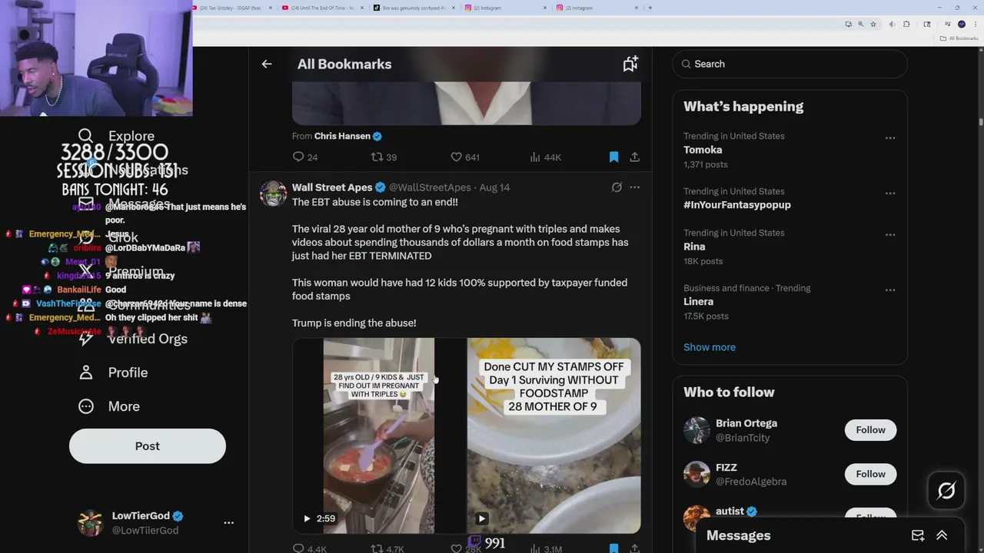The image size is (984, 553).
Task: Compose new message in Messages drawer
Action: 918,535
